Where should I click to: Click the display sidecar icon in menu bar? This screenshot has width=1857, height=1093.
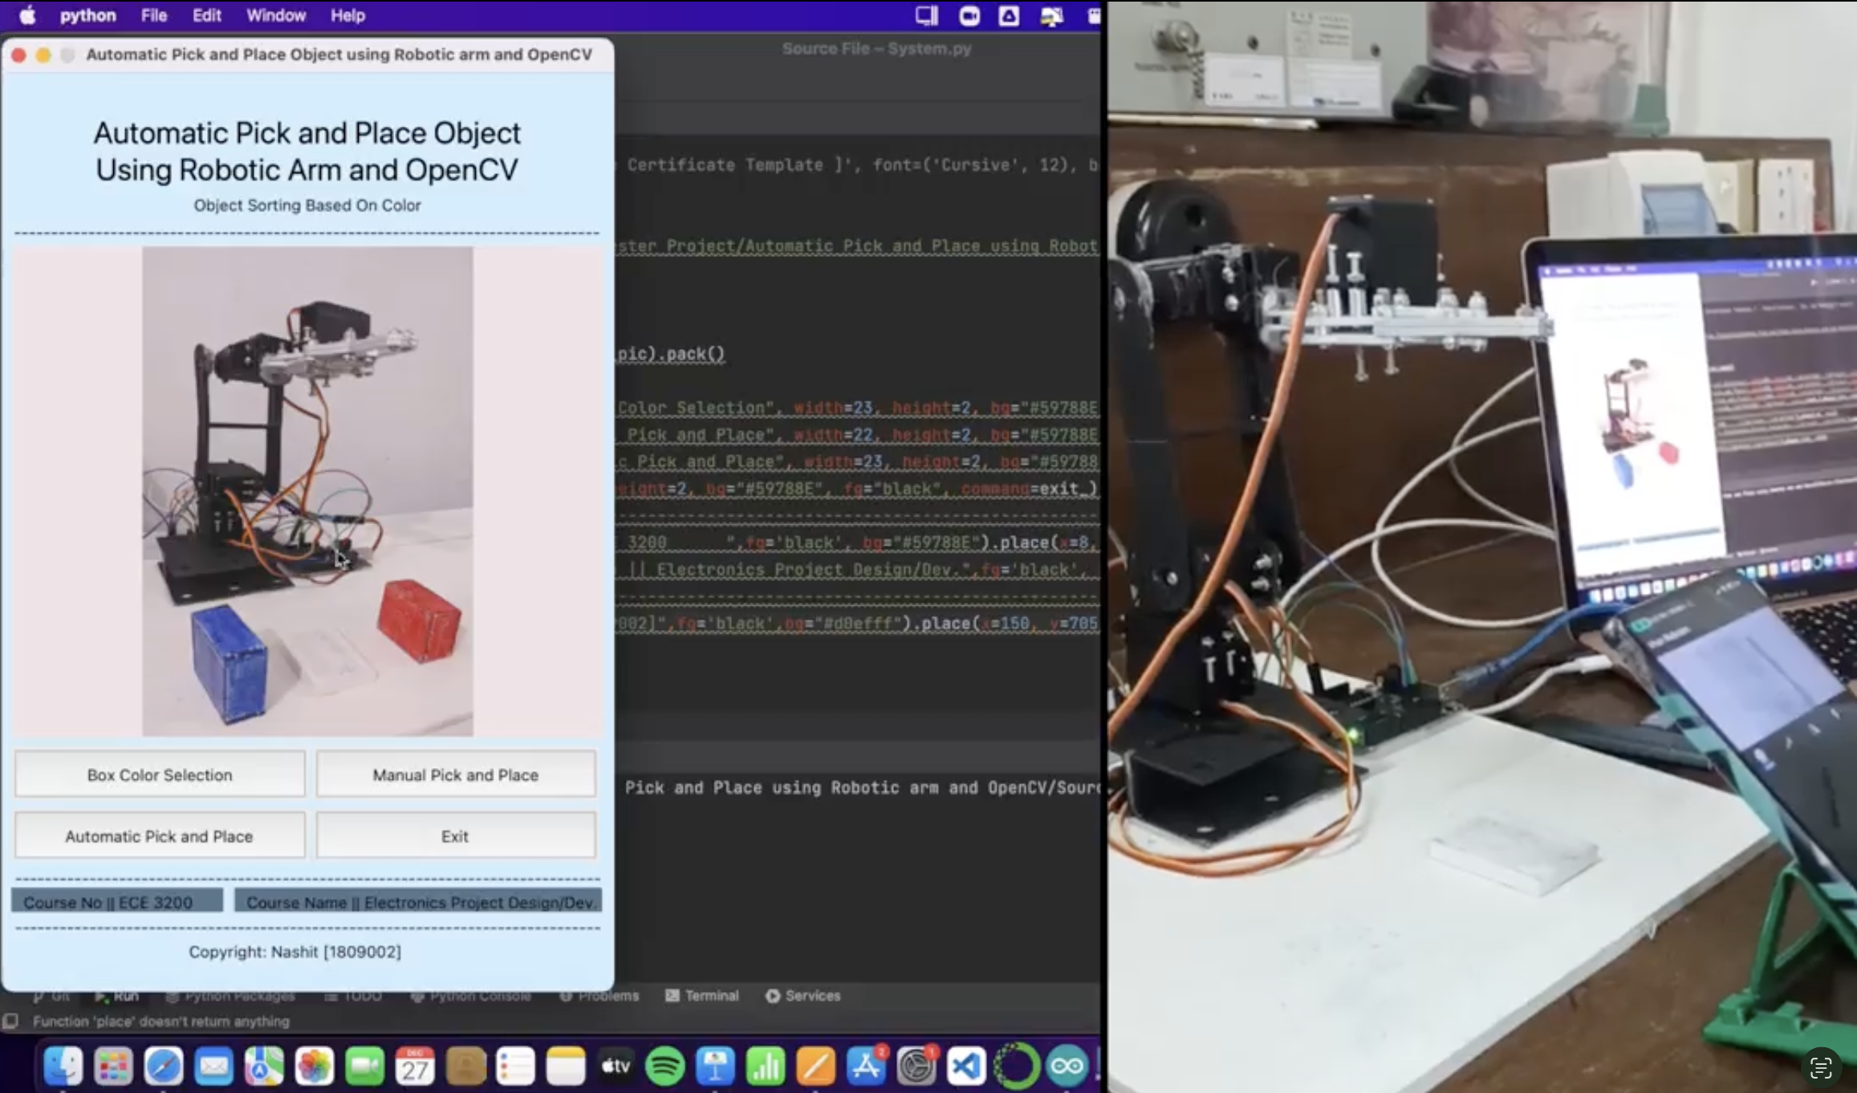pos(927,15)
